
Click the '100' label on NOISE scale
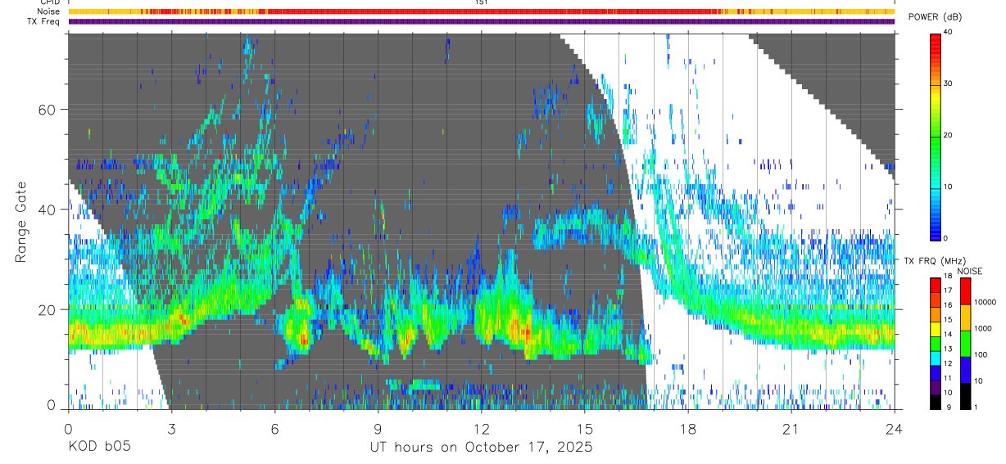pyautogui.click(x=981, y=354)
